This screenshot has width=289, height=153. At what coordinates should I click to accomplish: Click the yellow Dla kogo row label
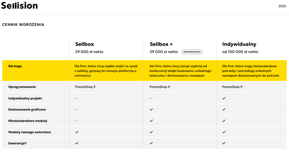coord(15,66)
